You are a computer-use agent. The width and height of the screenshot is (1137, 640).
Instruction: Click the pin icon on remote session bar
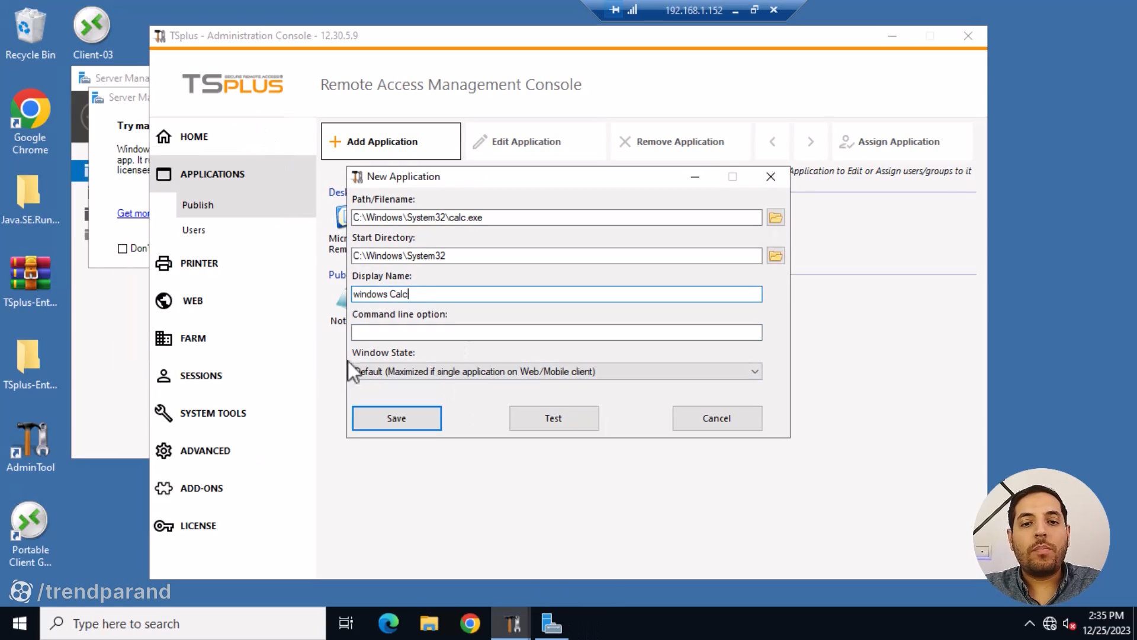point(615,10)
